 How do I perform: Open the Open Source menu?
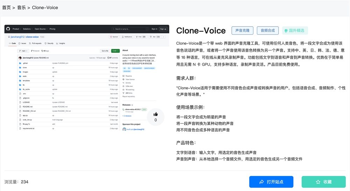pyautogui.click(x=41, y=29)
